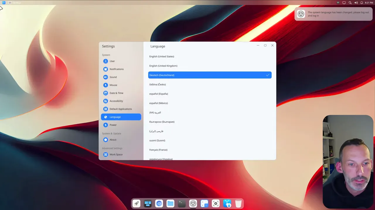Select English (United States) language
This screenshot has width=375, height=210.
tap(162, 57)
